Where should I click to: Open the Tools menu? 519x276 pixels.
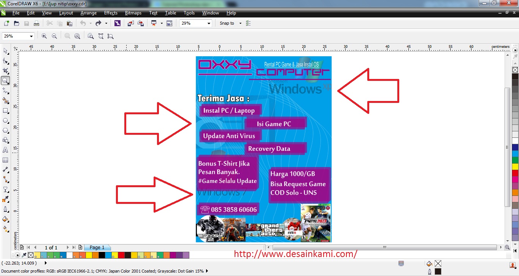coord(189,13)
